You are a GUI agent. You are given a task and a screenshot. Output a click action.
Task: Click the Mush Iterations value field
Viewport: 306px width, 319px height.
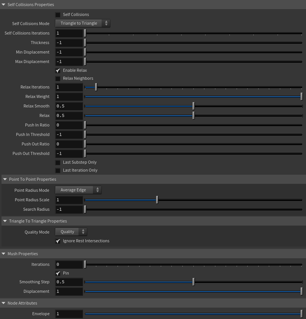click(69, 264)
